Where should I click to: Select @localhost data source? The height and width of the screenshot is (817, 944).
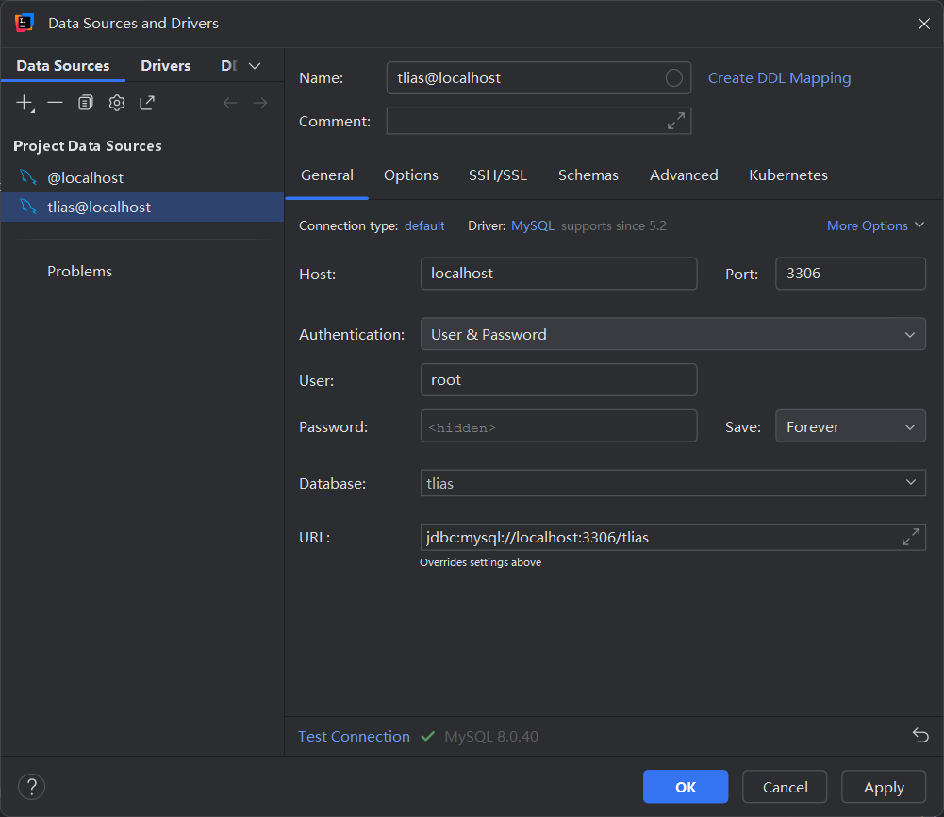click(x=142, y=177)
